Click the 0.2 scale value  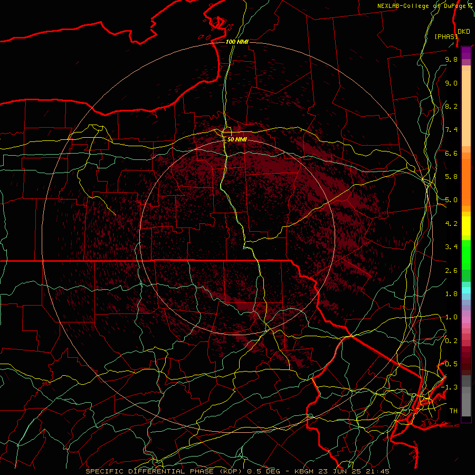451,341
